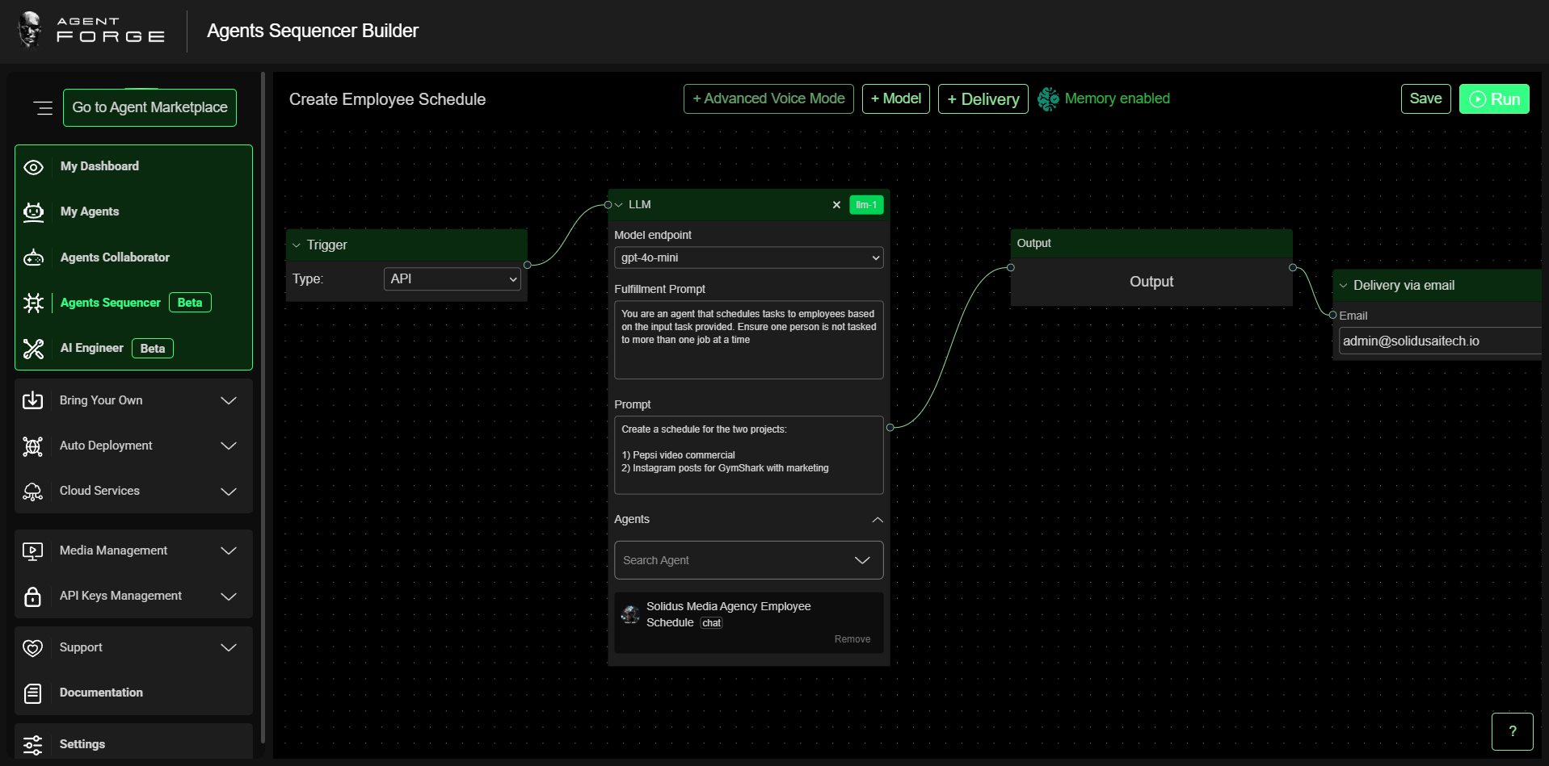Image resolution: width=1549 pixels, height=766 pixels.
Task: Click inside the Prompt text area
Action: 748,454
